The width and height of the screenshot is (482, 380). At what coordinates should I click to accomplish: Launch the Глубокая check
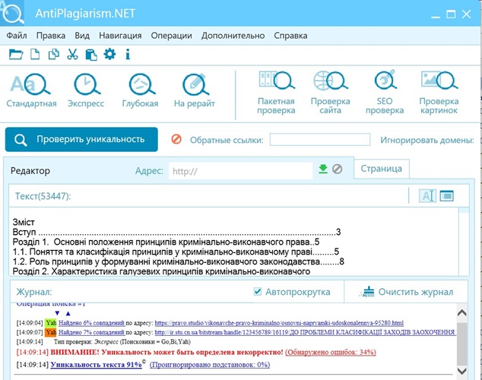coord(140,90)
